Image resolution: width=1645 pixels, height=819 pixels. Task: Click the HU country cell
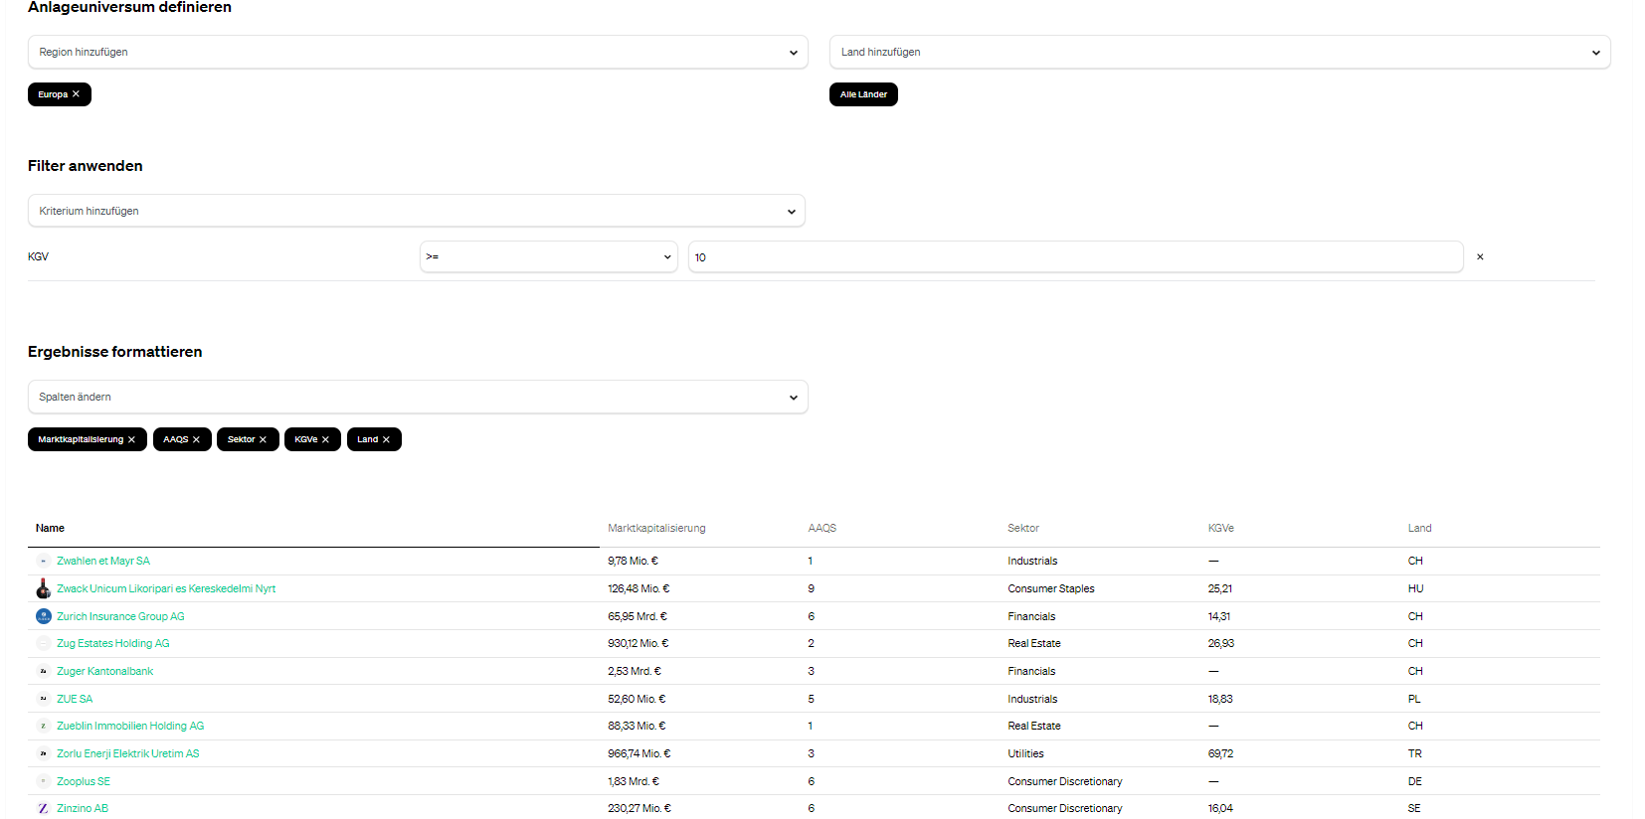click(x=1415, y=588)
